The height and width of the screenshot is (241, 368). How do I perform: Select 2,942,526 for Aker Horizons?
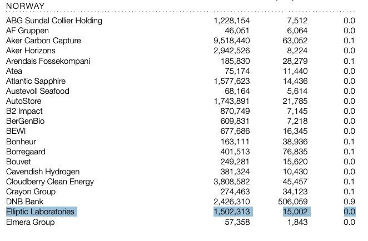[x=232, y=51]
